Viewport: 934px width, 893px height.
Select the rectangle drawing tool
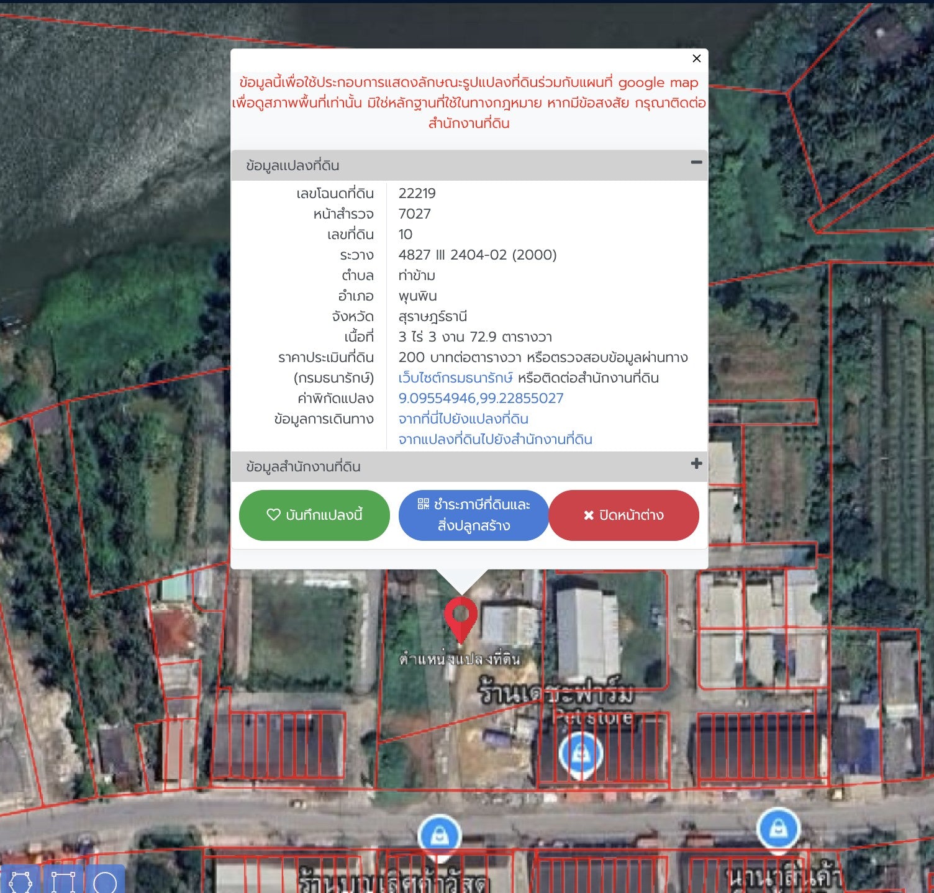tap(63, 881)
